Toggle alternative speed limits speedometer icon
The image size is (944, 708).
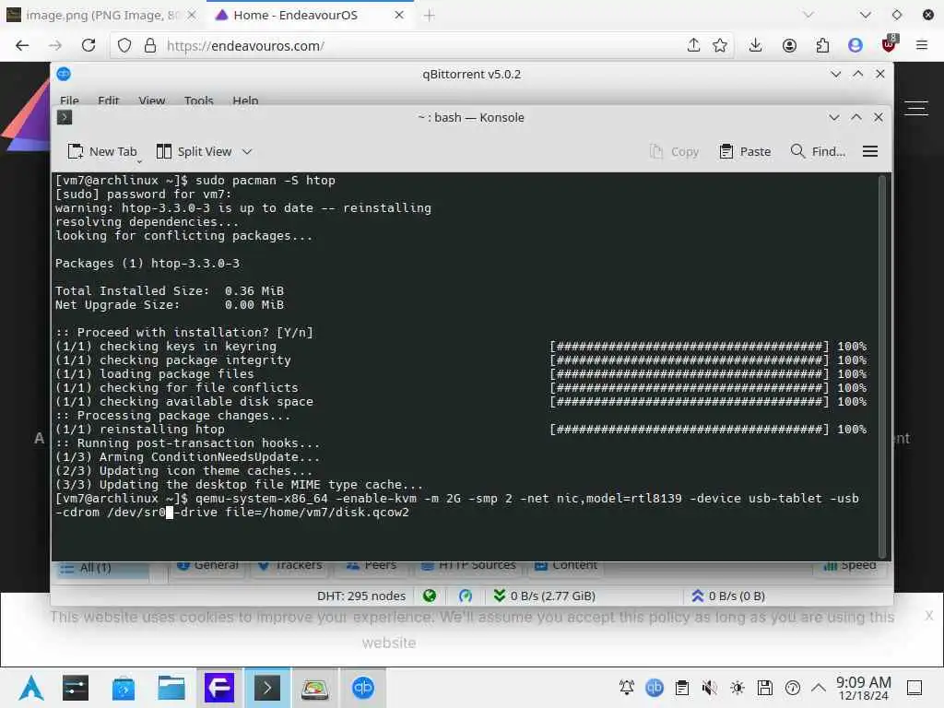coord(466,596)
